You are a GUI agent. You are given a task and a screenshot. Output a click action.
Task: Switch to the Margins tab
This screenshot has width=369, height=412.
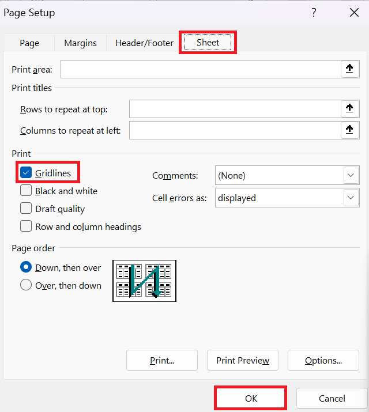tap(80, 43)
